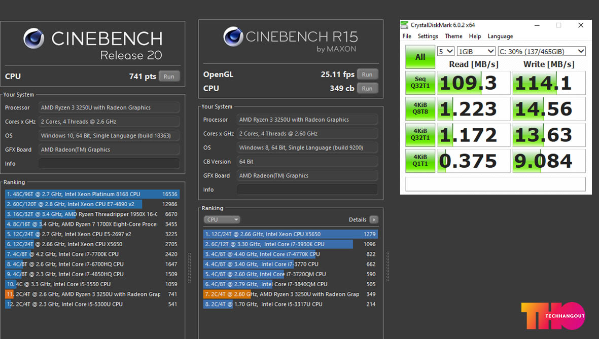The height and width of the screenshot is (339, 599).
Task: Open the test count dropdown showing 5
Action: click(446, 51)
